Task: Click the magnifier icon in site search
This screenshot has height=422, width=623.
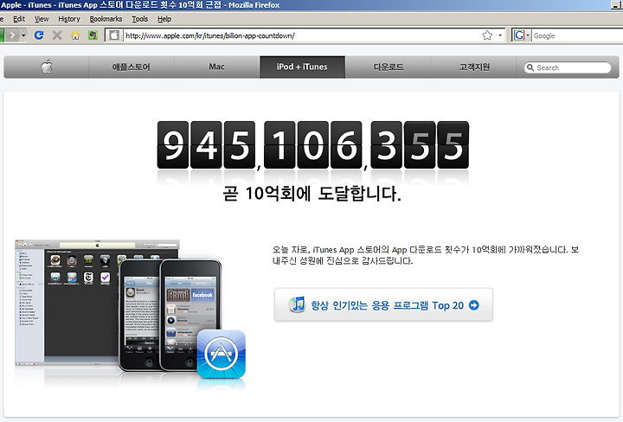Action: point(530,67)
